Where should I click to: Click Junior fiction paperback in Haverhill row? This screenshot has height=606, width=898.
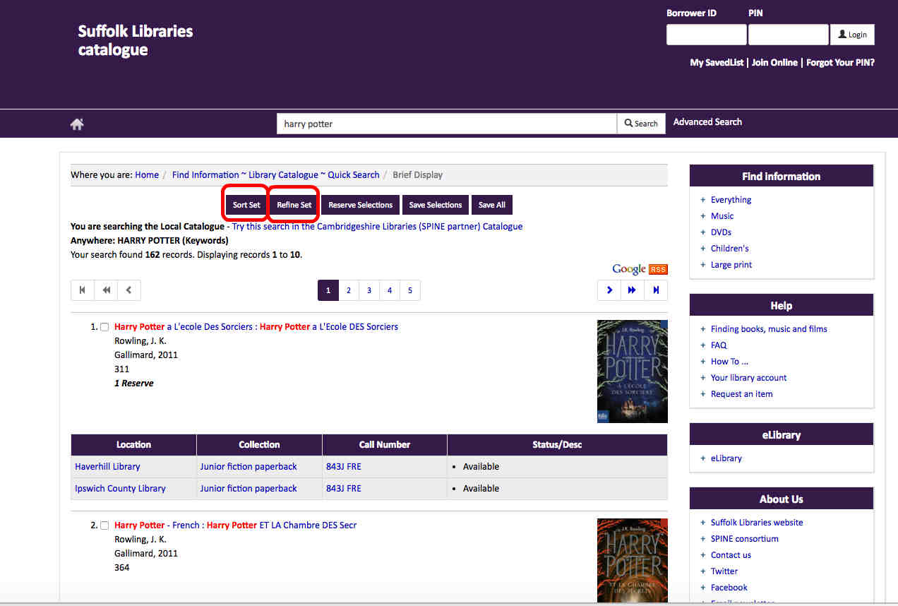pos(249,467)
